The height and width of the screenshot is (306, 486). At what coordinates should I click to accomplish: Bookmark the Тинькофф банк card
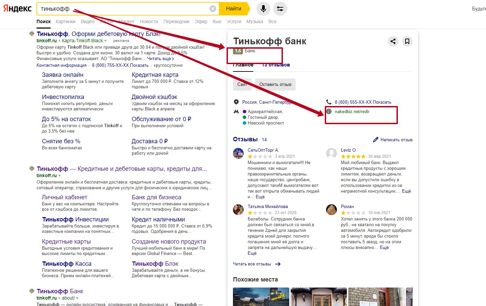407,41
